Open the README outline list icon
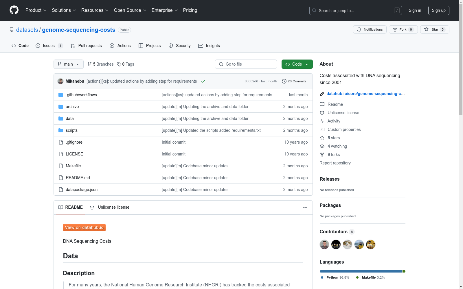The image size is (463, 289). pyautogui.click(x=305, y=208)
